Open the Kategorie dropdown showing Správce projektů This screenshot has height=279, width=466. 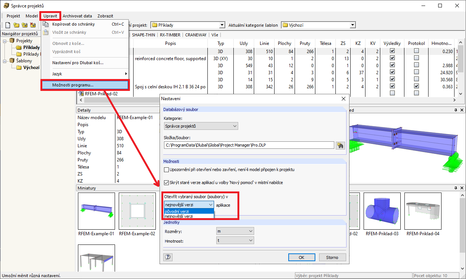(234, 126)
